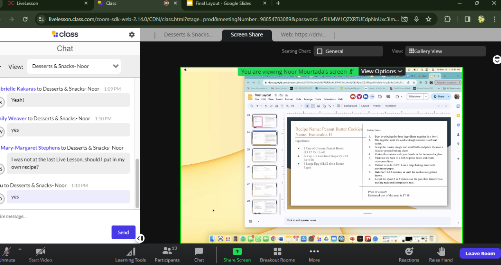Open comments icon in shared Slides
Image resolution: width=501 pixels, height=265 pixels.
pyautogui.click(x=389, y=96)
